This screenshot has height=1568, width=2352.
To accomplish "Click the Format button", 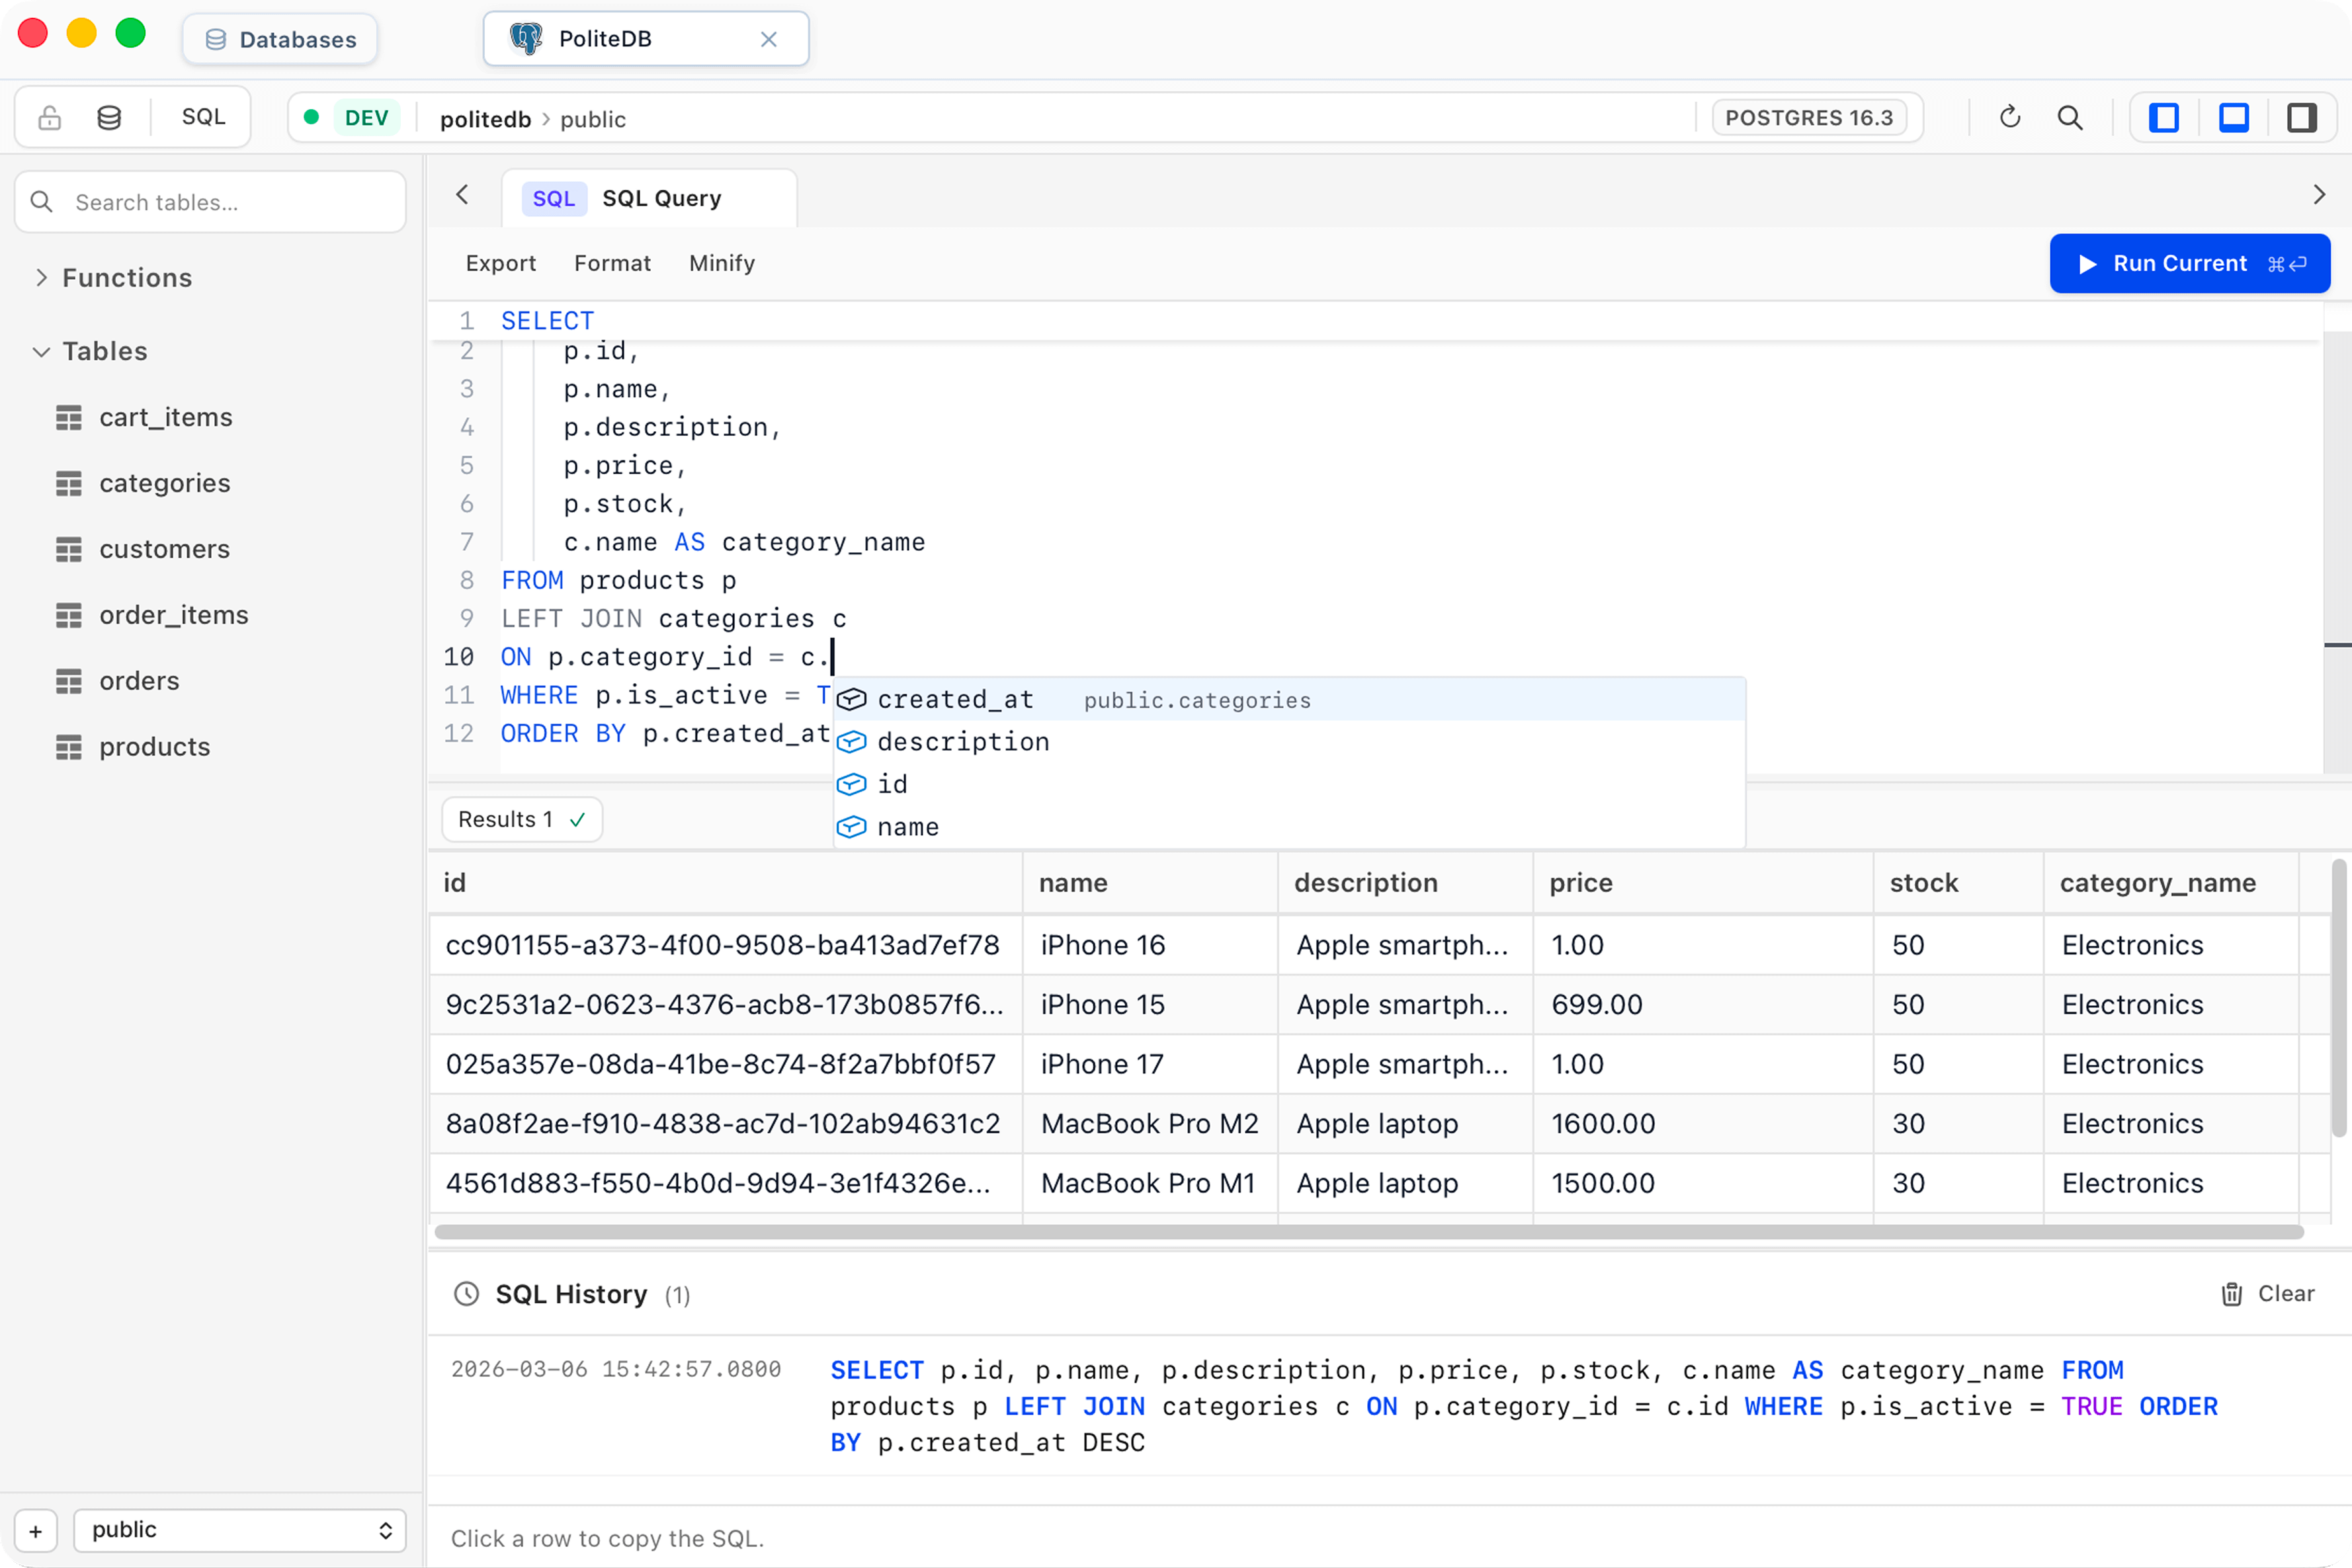I will pyautogui.click(x=612, y=263).
